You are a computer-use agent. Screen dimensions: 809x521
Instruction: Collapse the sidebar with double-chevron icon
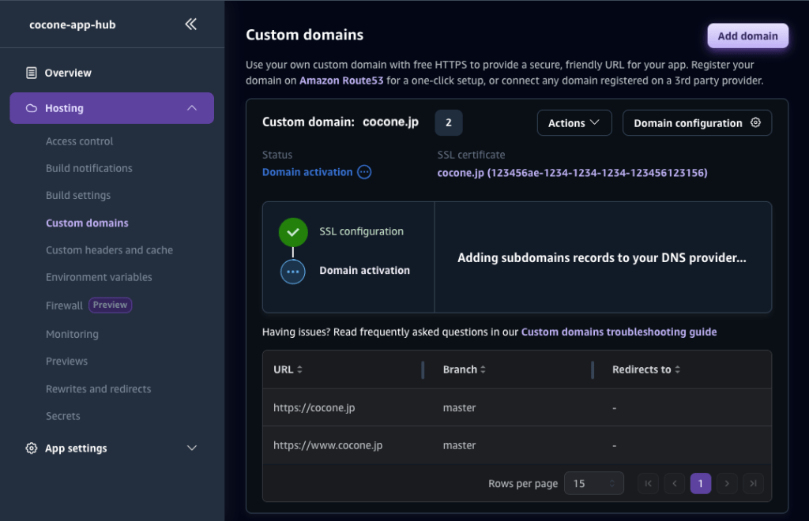(190, 24)
